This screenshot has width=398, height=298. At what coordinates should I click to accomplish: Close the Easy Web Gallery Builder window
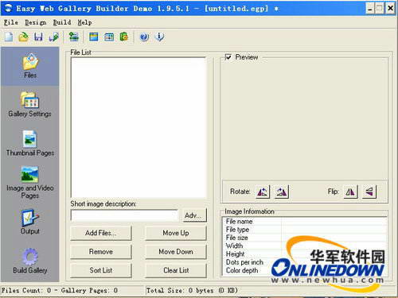(x=390, y=8)
